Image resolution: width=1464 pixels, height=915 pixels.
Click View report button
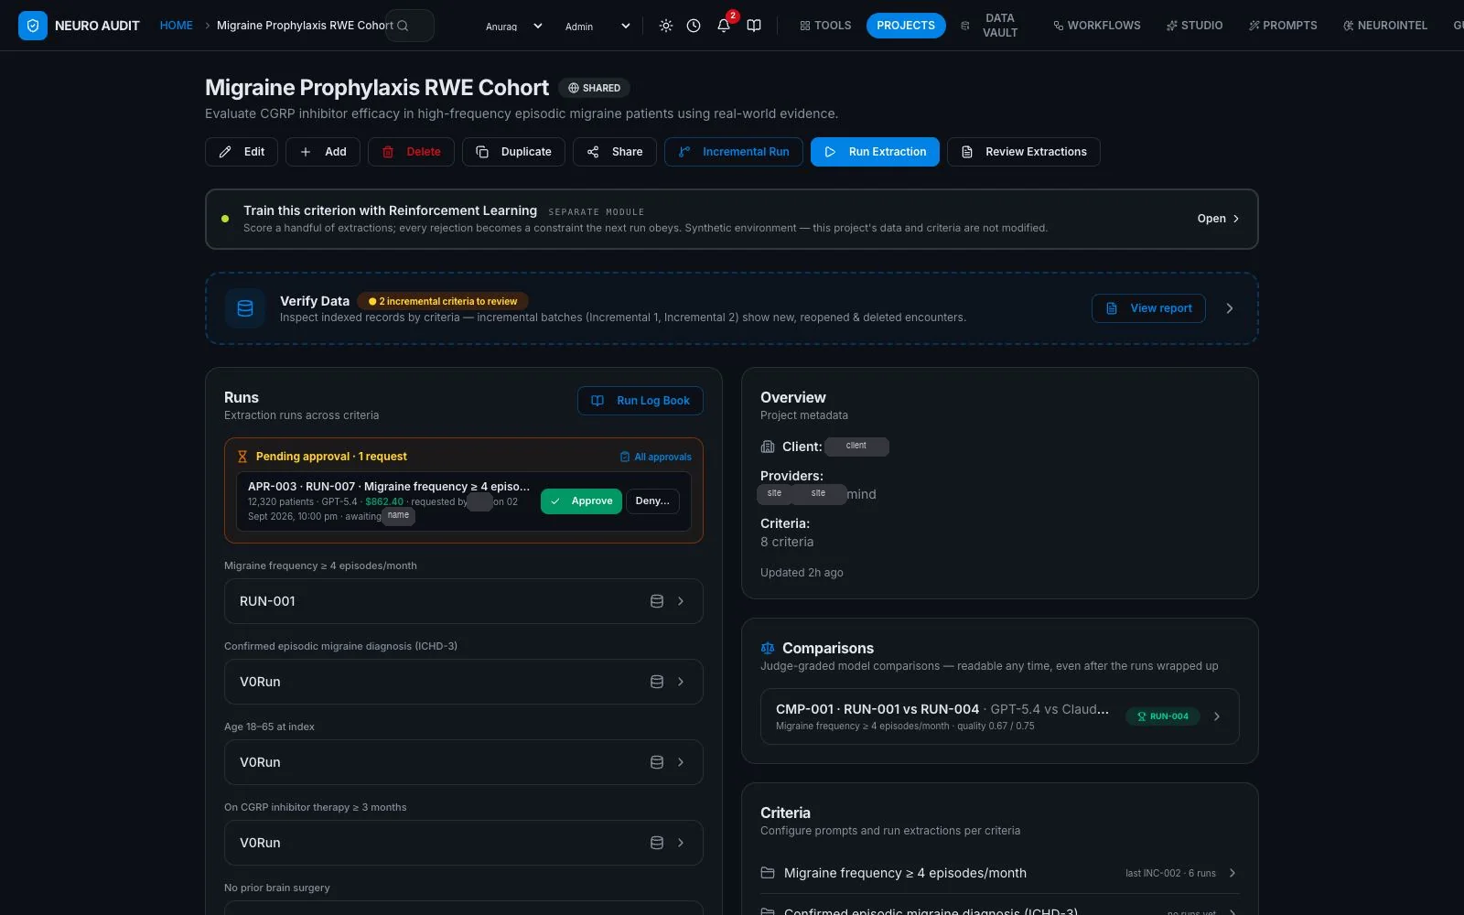tap(1148, 308)
